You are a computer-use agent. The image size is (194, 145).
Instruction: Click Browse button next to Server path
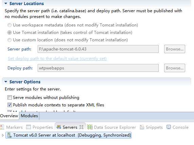pos(175,49)
